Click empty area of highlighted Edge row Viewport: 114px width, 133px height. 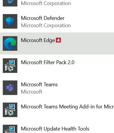tap(86, 46)
